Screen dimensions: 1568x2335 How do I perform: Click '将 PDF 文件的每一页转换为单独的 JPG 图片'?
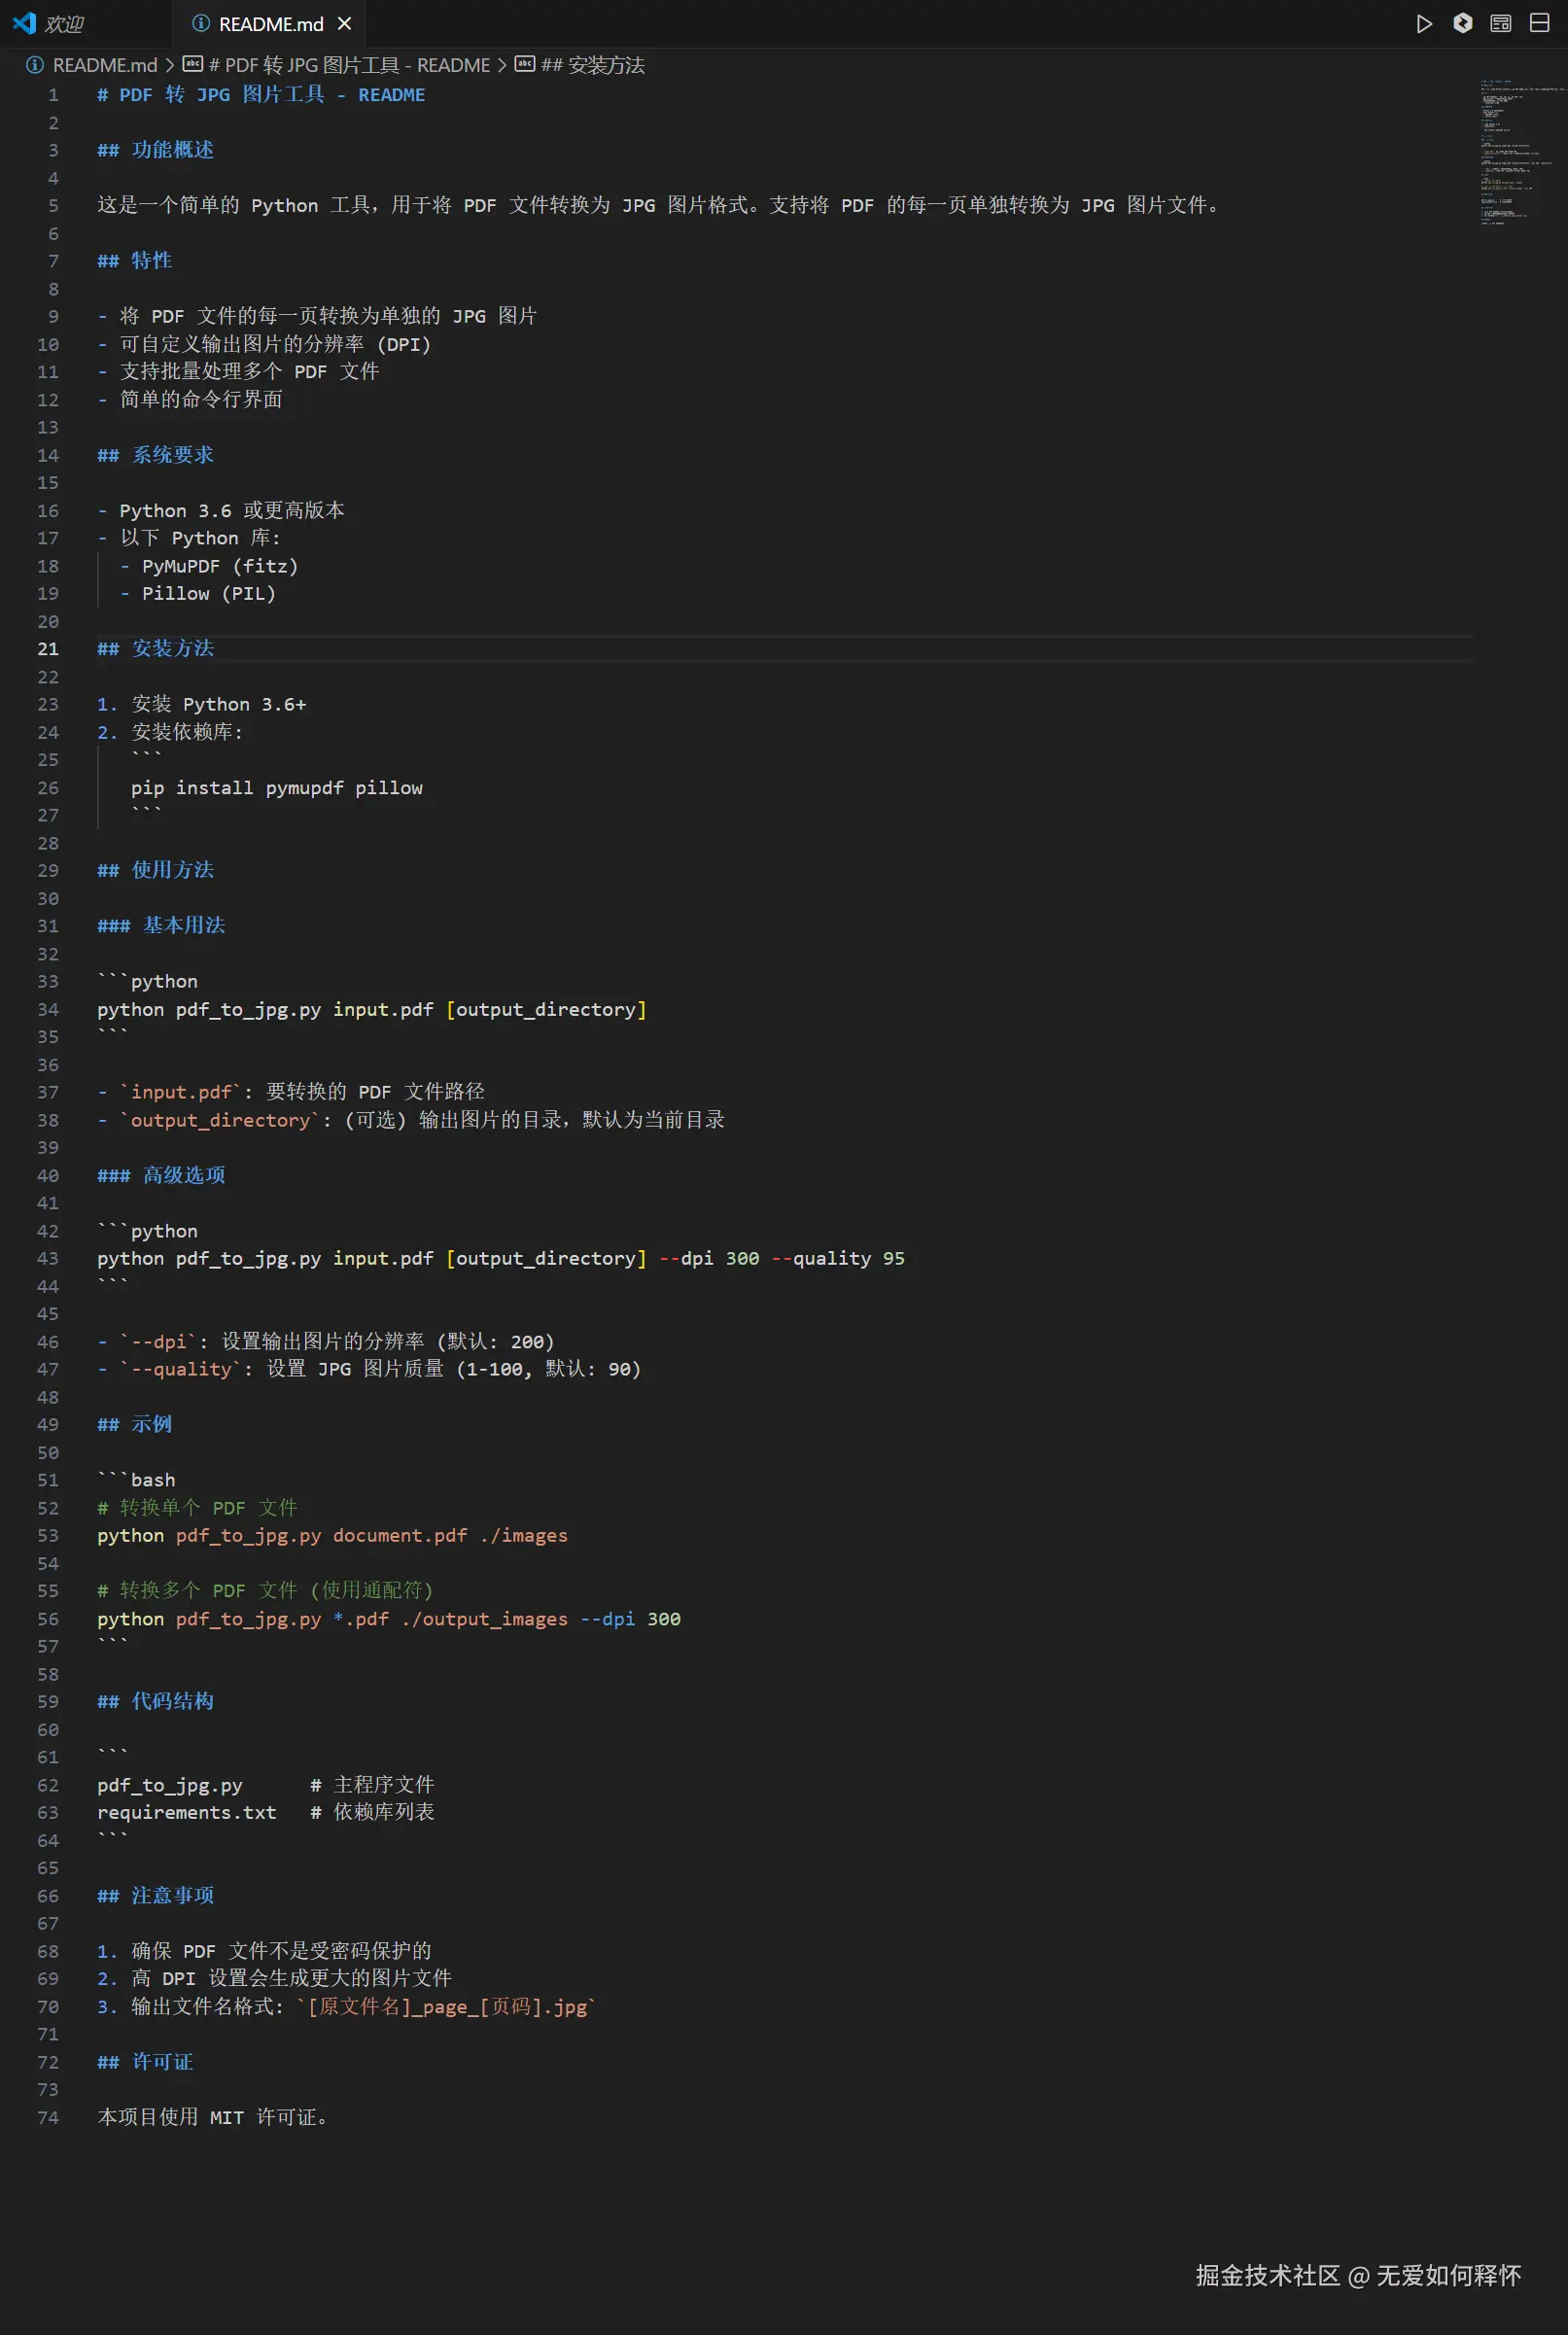tap(328, 316)
